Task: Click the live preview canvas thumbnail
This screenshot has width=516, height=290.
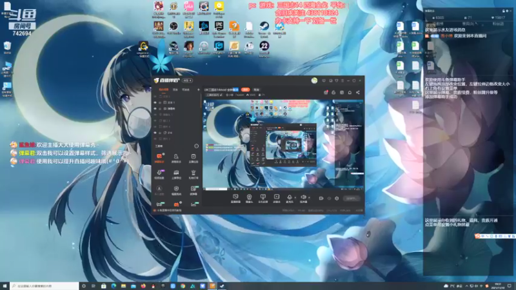Action: (x=283, y=144)
